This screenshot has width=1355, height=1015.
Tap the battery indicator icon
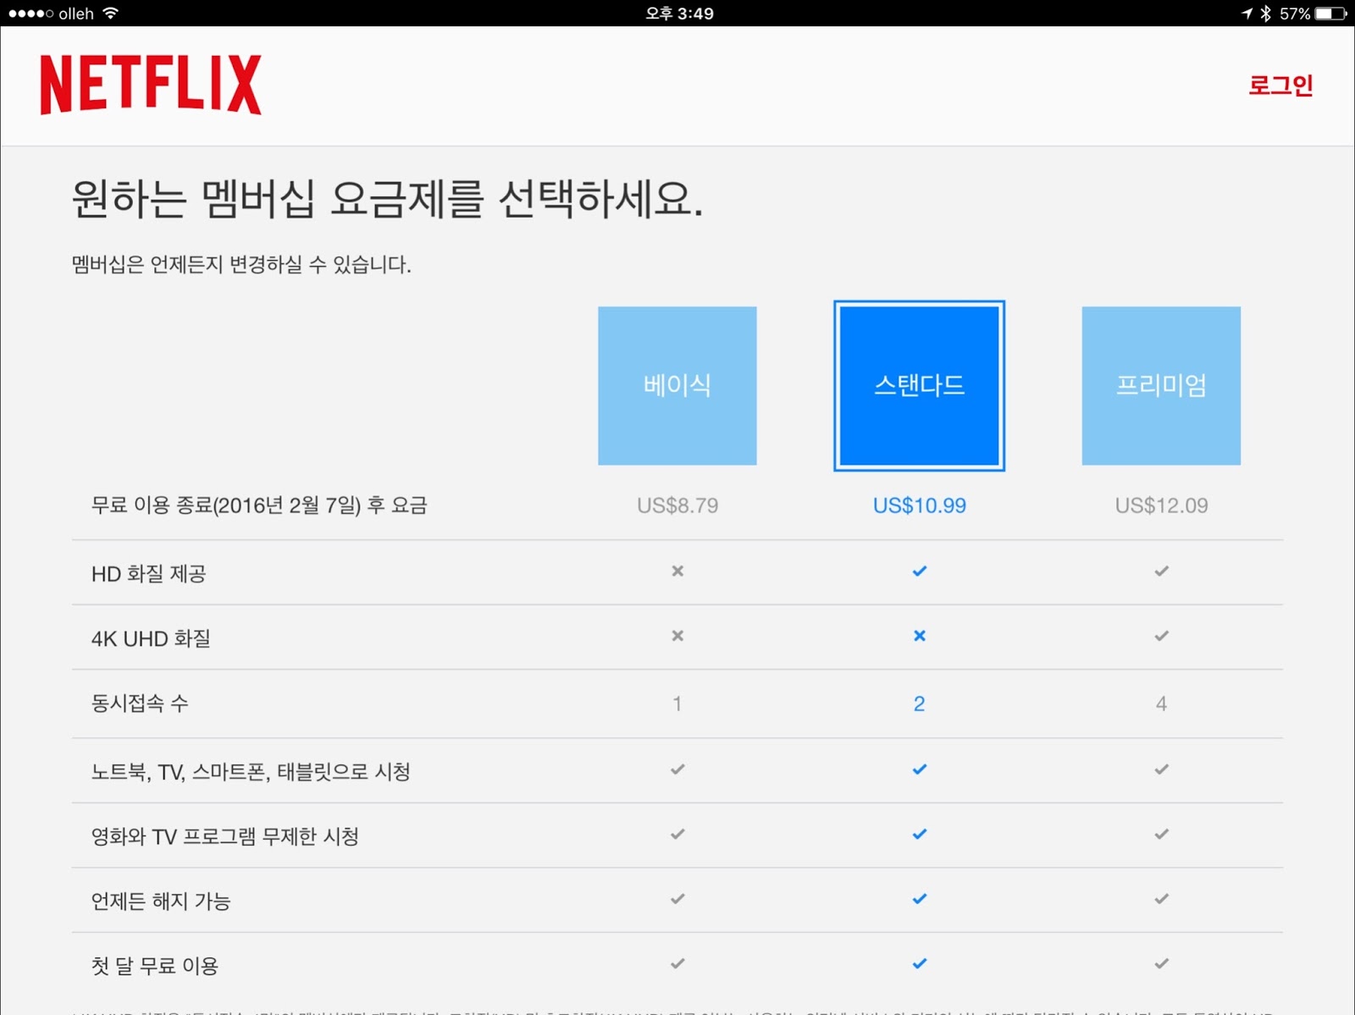1330,14
